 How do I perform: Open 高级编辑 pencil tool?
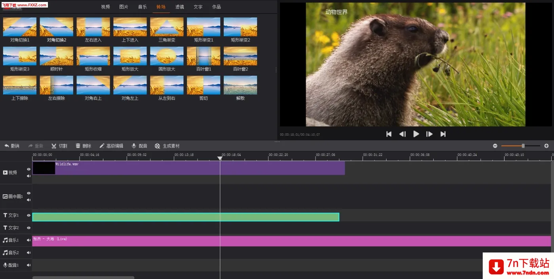coord(102,146)
